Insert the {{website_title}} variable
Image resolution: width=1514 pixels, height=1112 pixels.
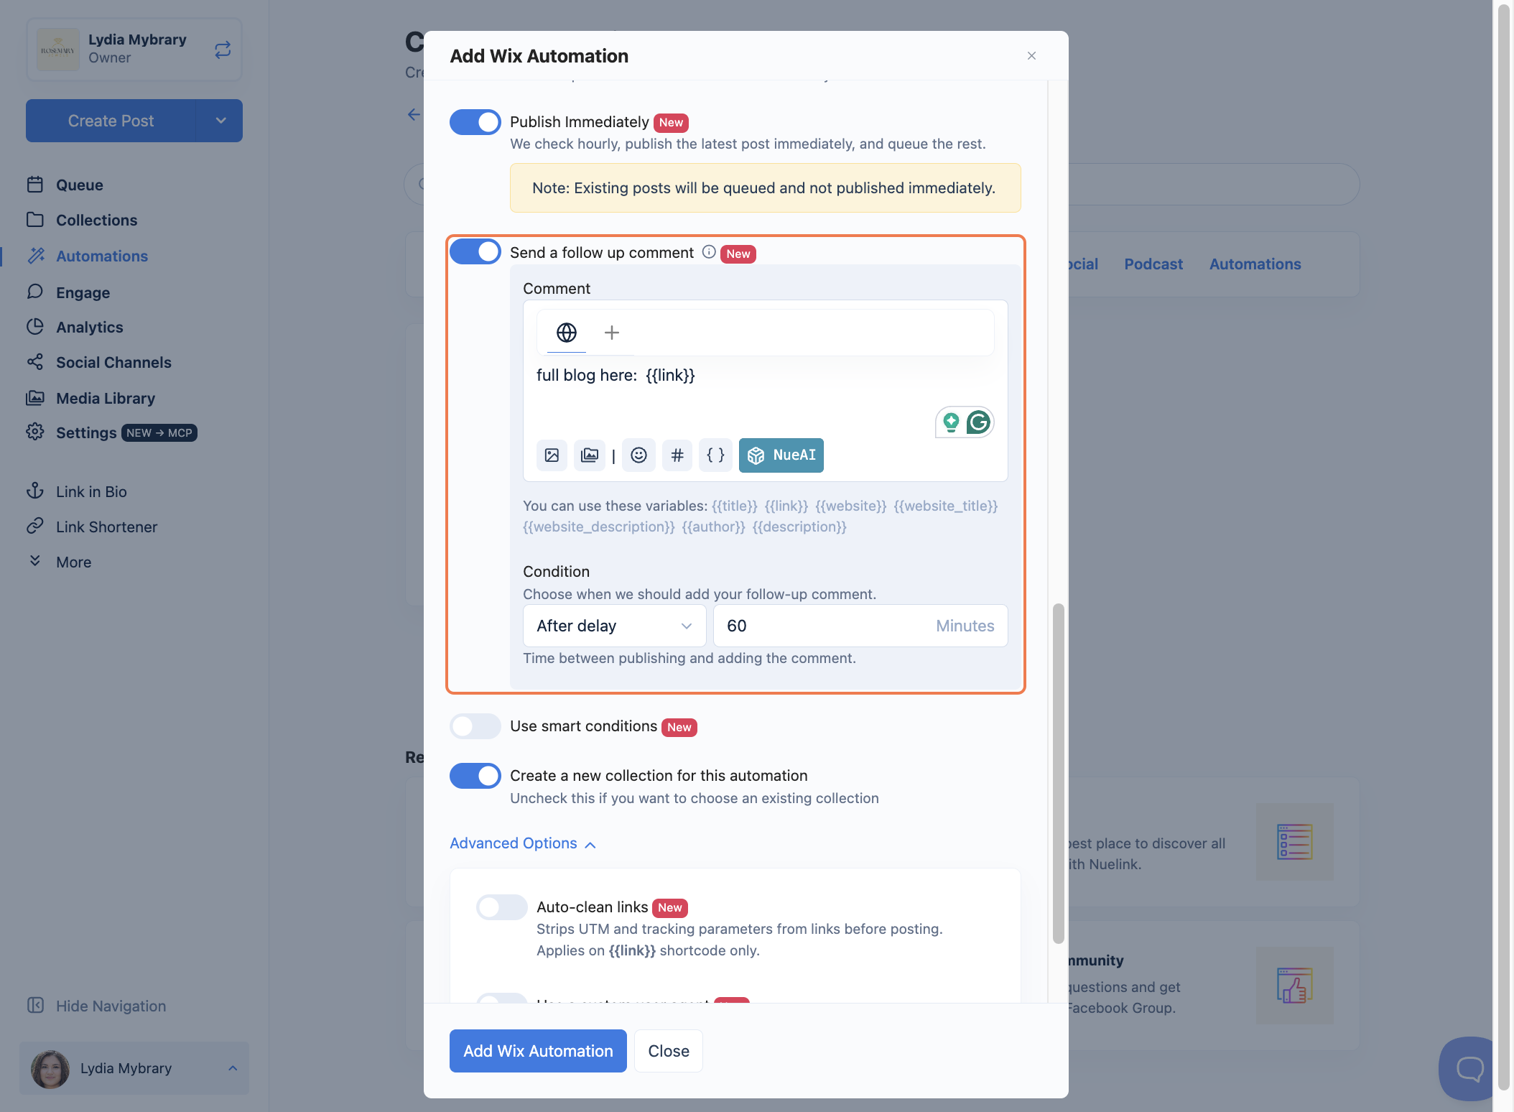(x=946, y=506)
